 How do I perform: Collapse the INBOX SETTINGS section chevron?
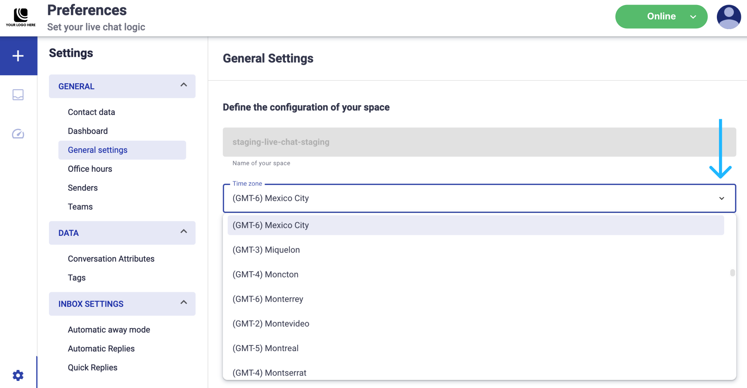[184, 303]
